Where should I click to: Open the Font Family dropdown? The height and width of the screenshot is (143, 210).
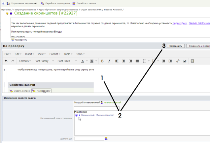[43, 61]
